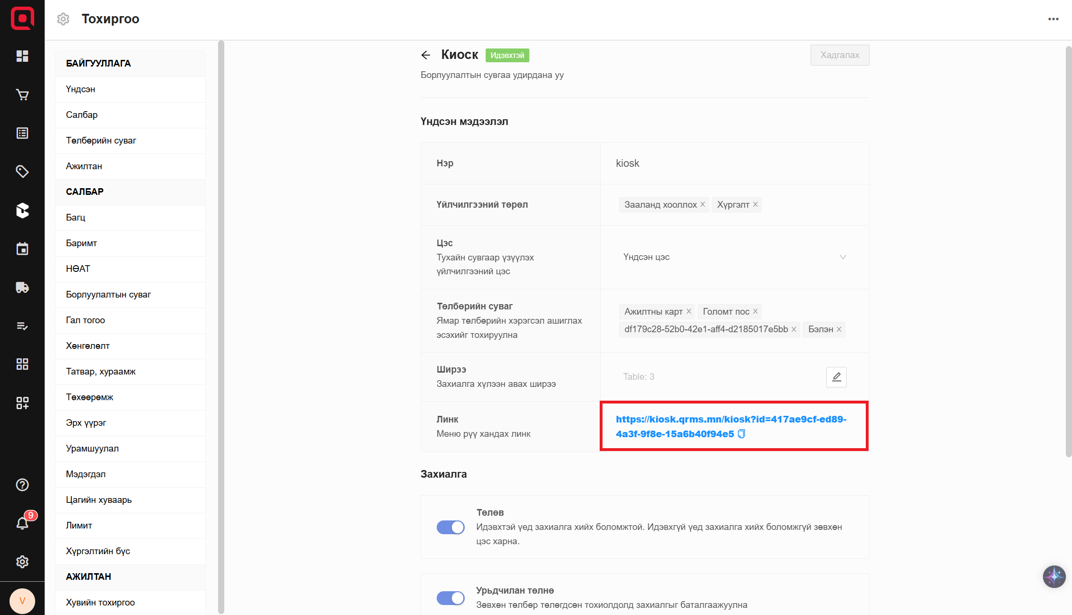Screen dimensions: 1072x615
Task: Open the kiosk.qrms.mn link
Action: click(x=731, y=420)
